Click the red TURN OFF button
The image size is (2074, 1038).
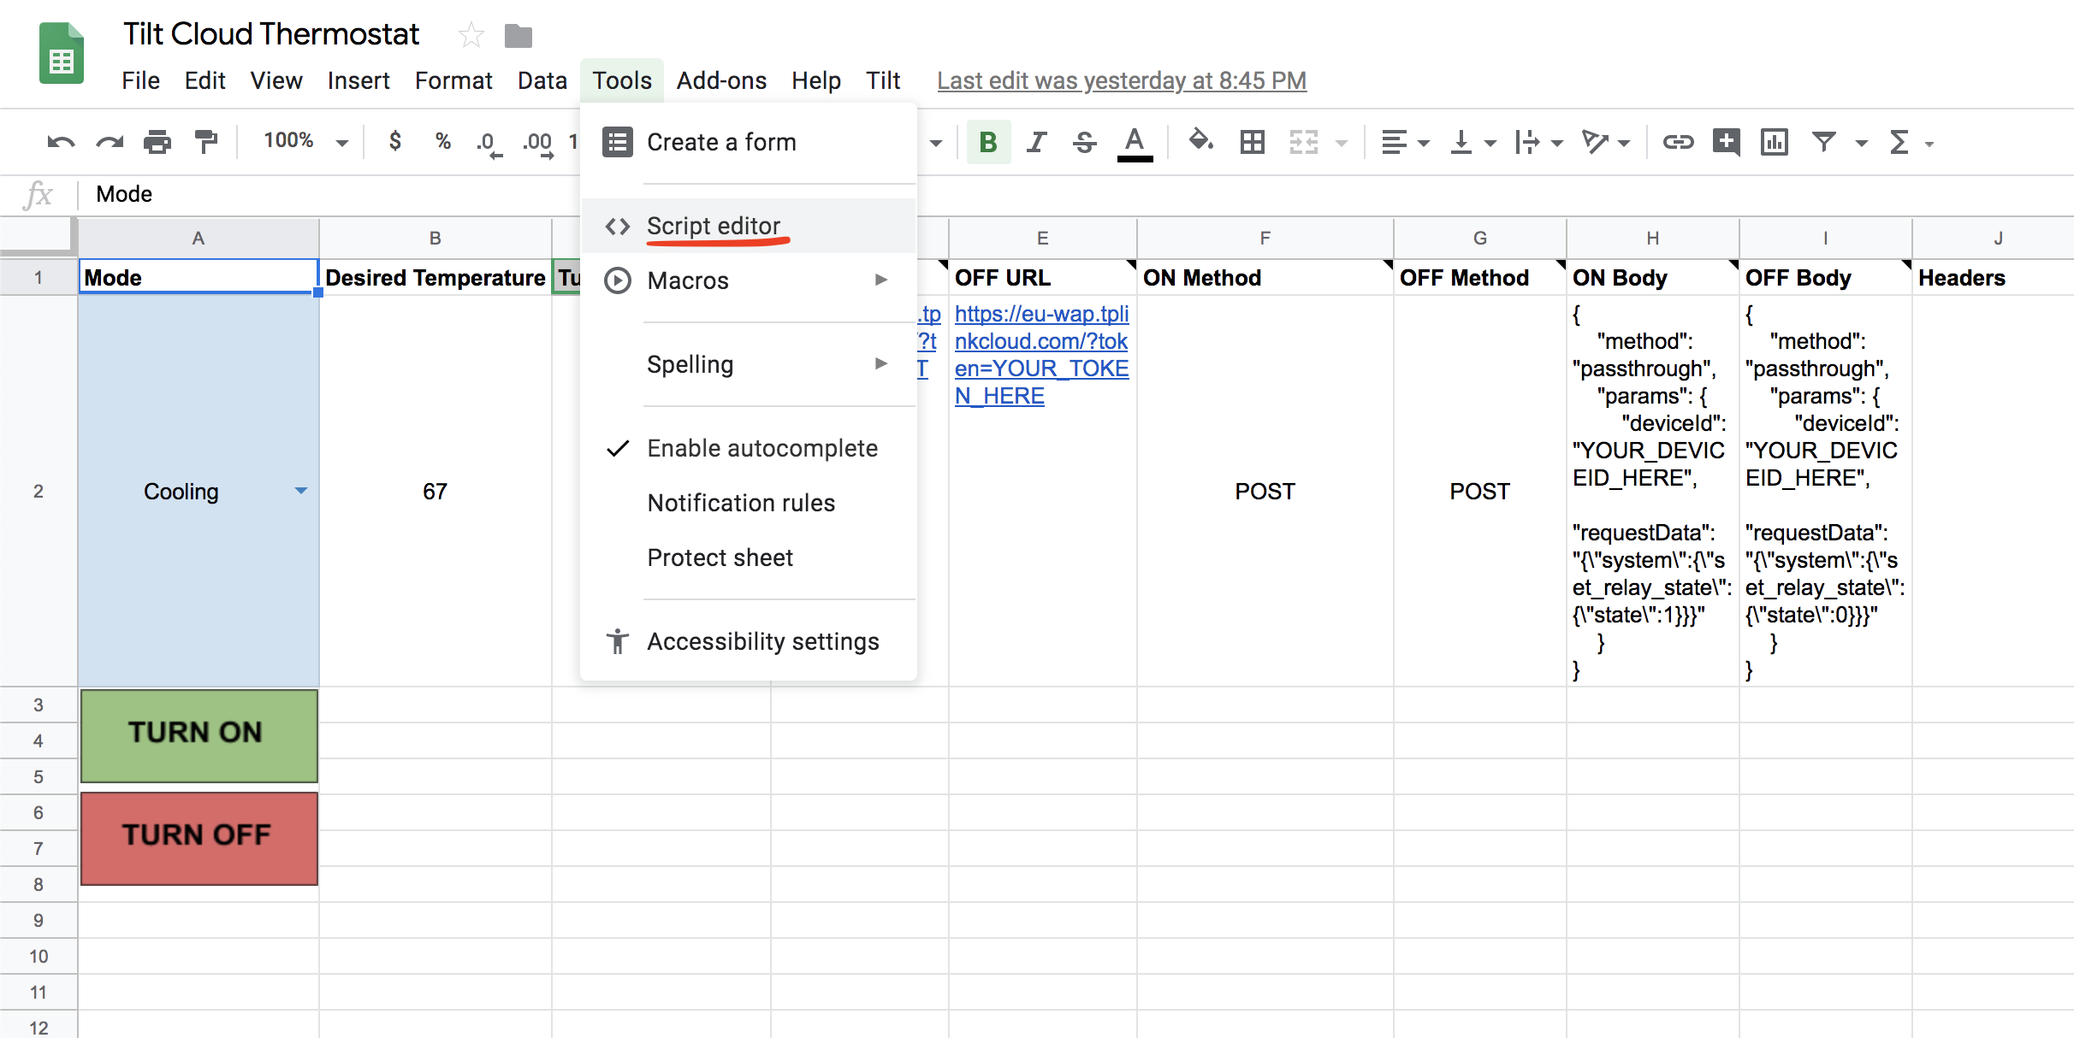[x=199, y=838]
